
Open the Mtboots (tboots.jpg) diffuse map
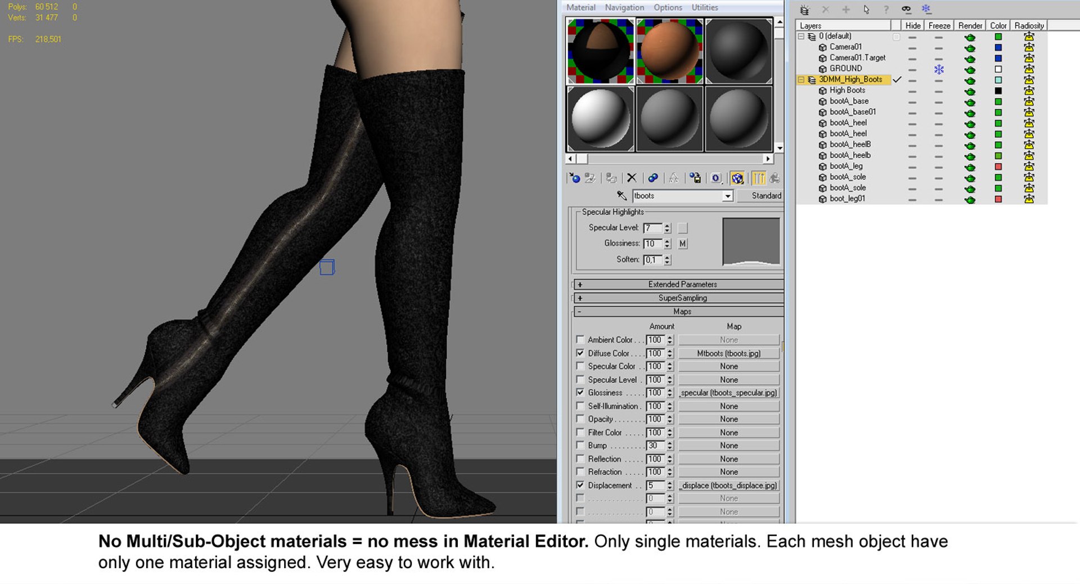tap(728, 353)
